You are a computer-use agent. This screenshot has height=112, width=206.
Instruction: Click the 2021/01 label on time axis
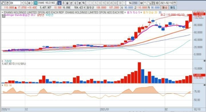click(104, 109)
